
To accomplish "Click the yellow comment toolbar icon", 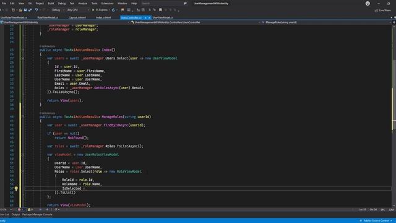I will 123,10.
